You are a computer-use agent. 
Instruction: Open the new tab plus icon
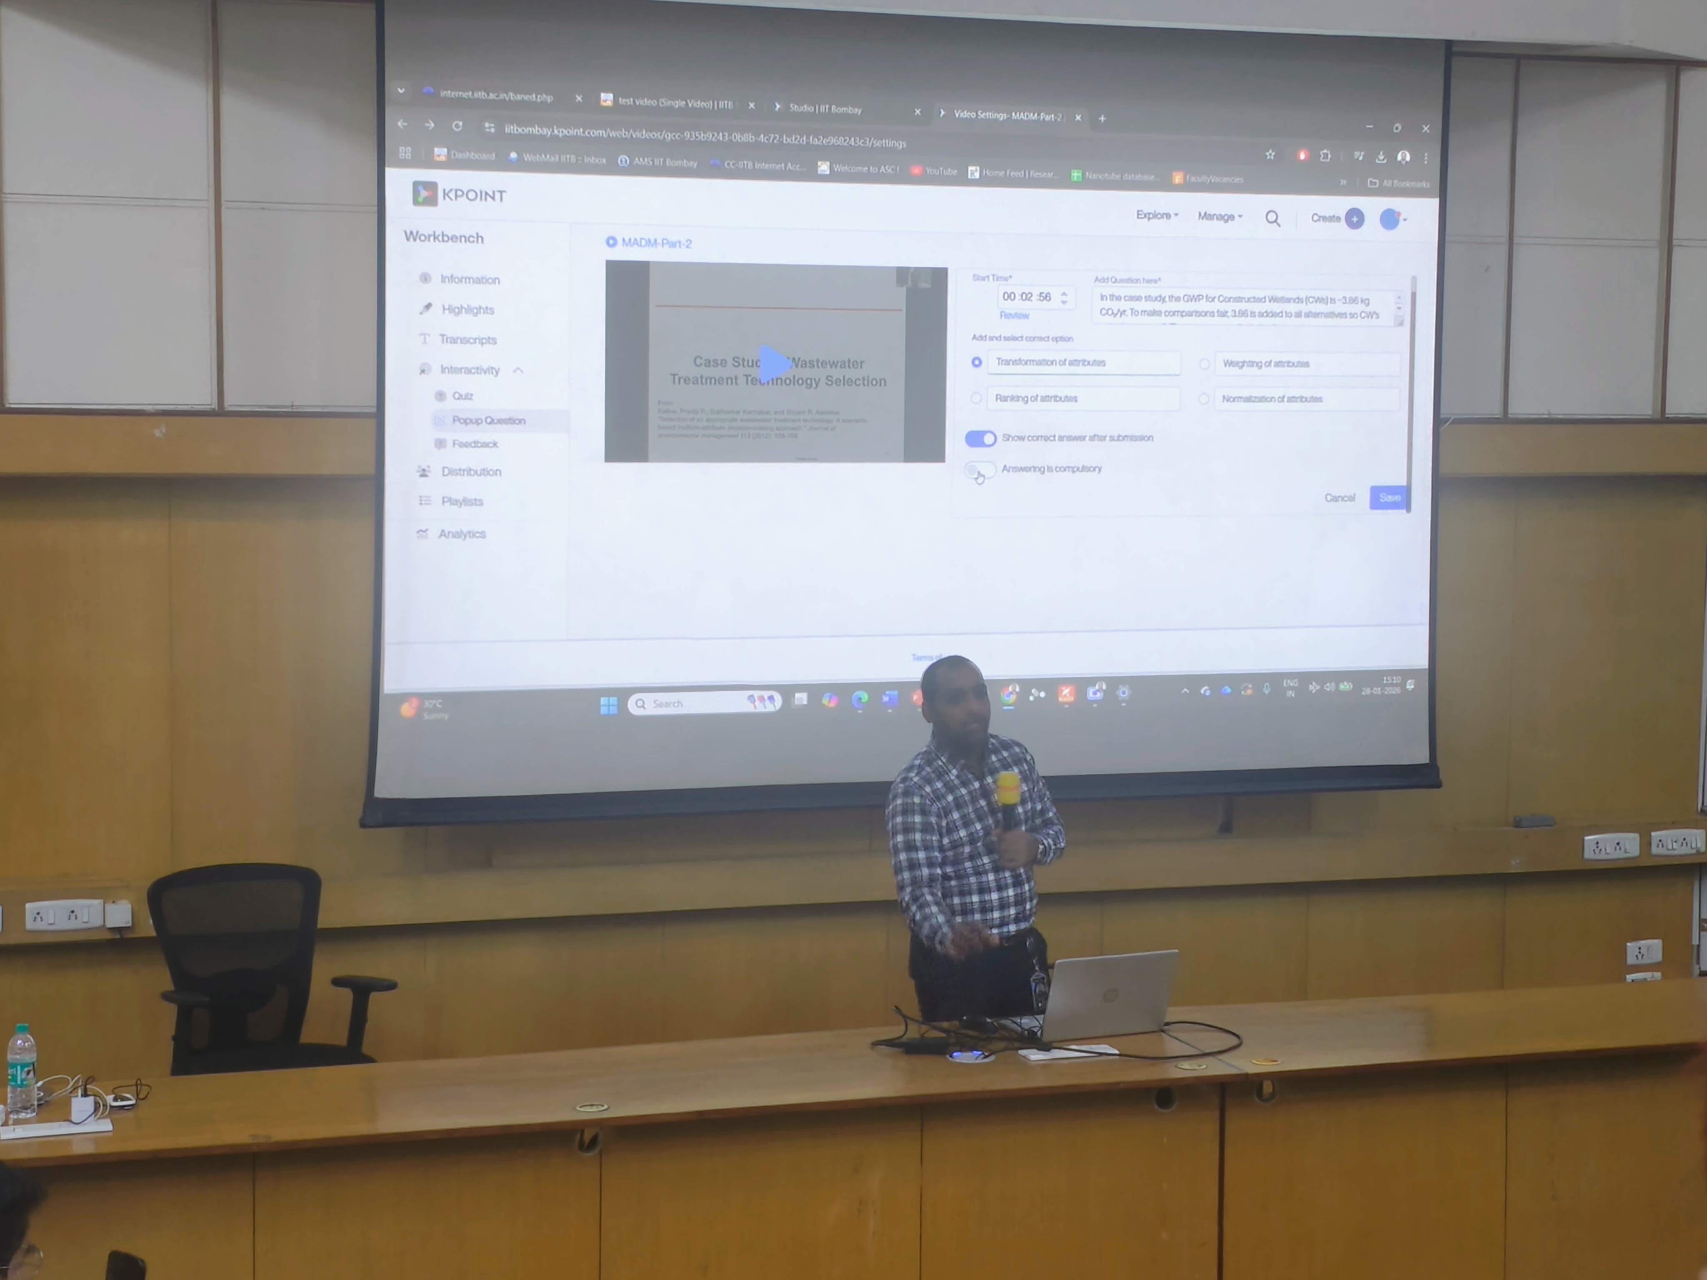click(1102, 118)
